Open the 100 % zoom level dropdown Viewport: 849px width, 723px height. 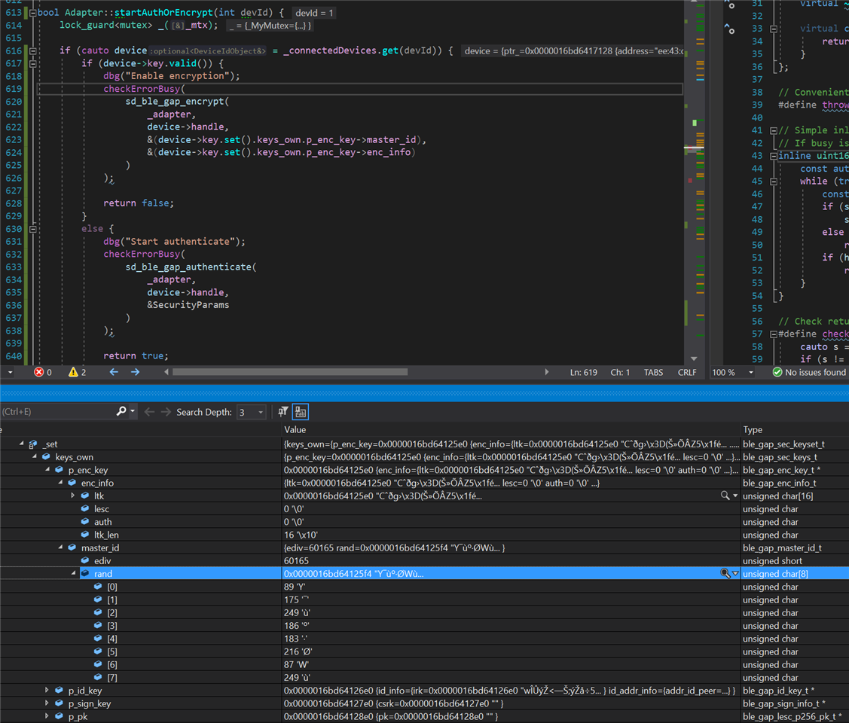pyautogui.click(x=750, y=372)
